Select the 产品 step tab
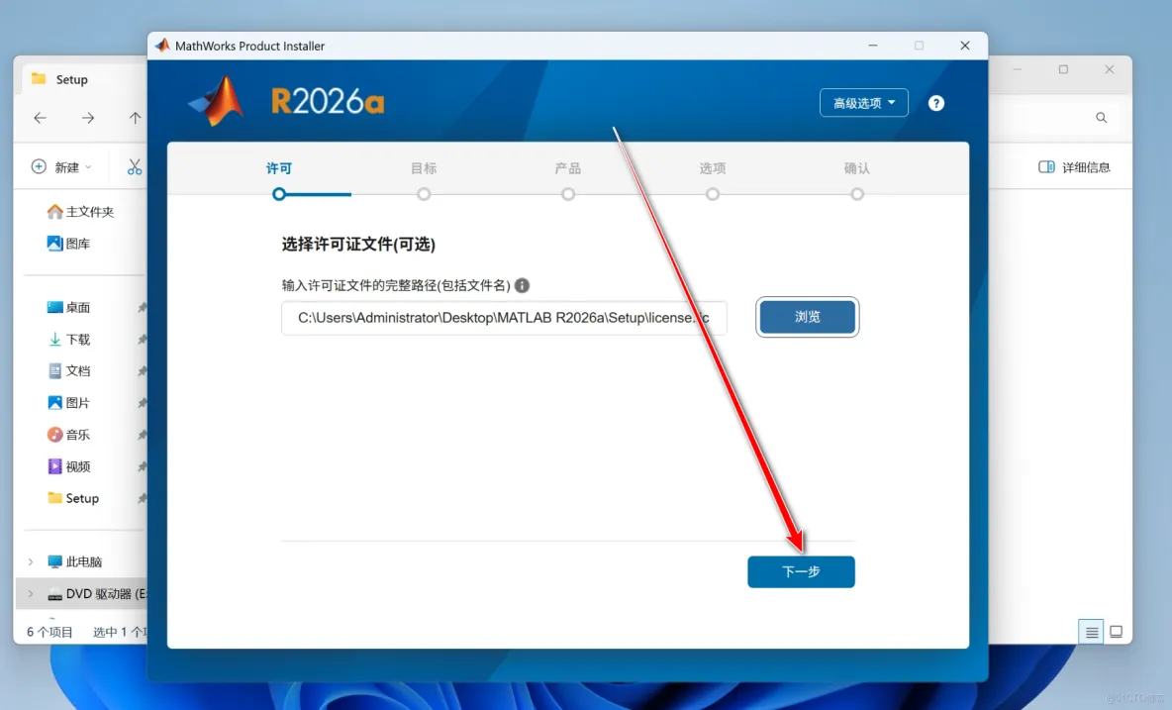 568,169
